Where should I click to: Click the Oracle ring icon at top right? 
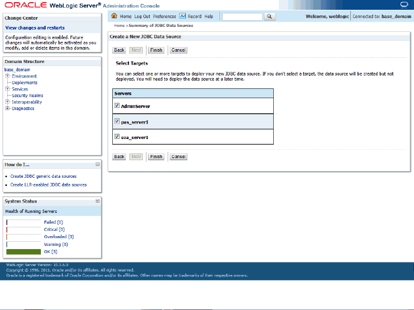point(404,5)
